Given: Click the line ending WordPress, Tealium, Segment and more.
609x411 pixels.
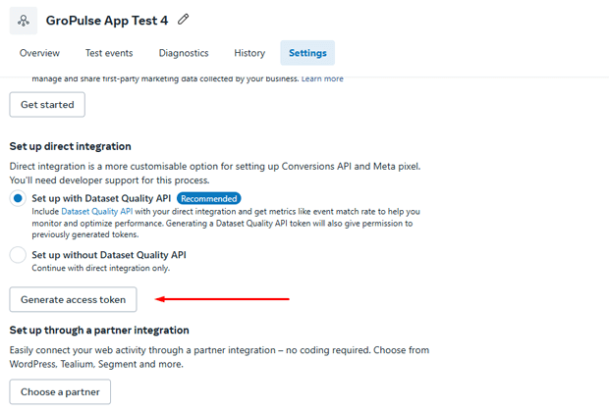Looking at the screenshot, I should tap(96, 364).
